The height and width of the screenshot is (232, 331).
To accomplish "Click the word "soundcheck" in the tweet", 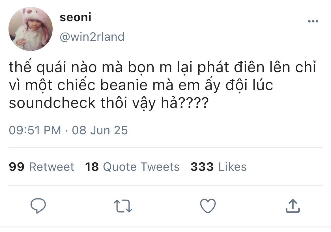I will tap(52, 103).
